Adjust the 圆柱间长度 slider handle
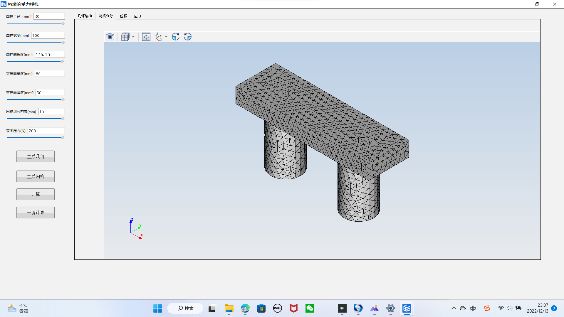 point(62,61)
